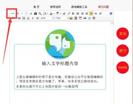
Task: Click the indent paragraph icon
Action: [73, 13]
